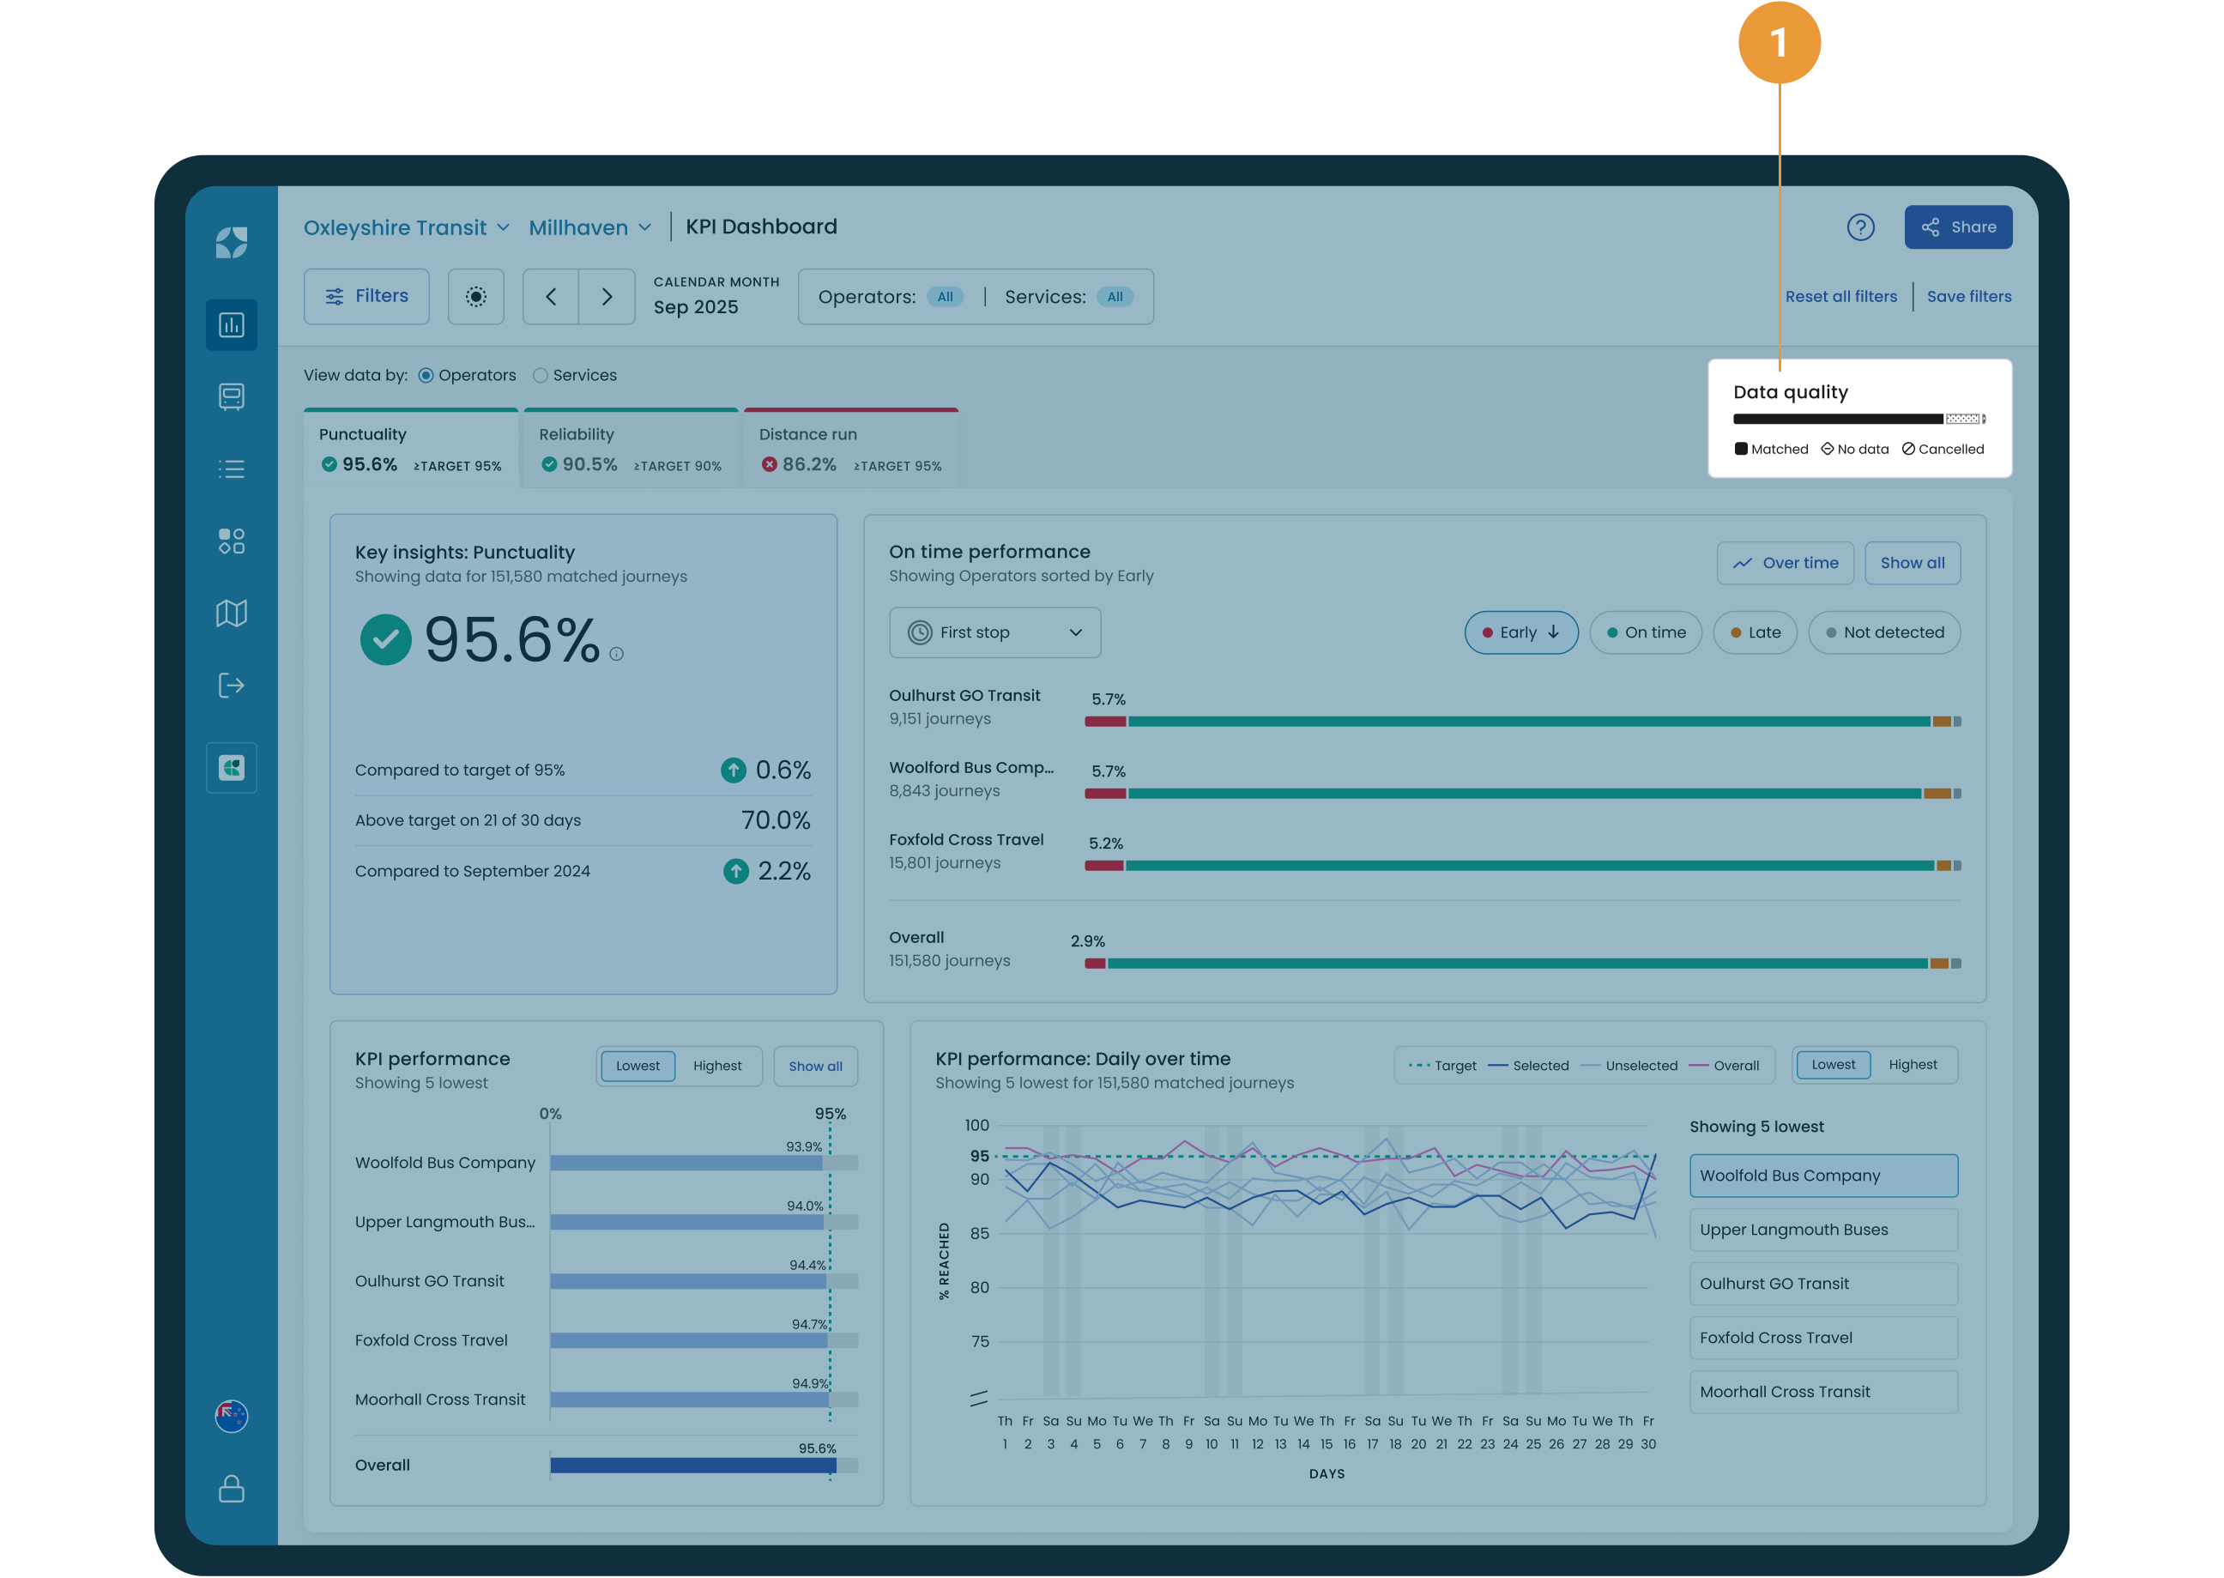Open the map sidebar icon
This screenshot has height=1578, width=2224.
[232, 614]
